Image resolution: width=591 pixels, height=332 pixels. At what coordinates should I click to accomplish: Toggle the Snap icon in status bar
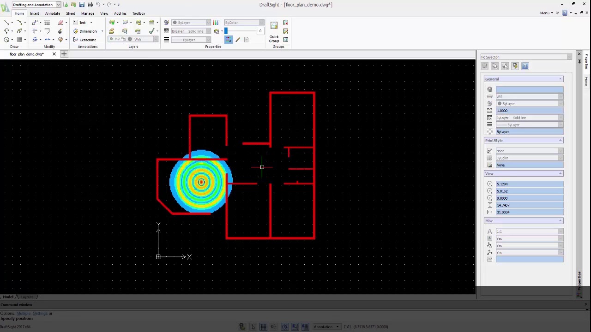coord(253,327)
